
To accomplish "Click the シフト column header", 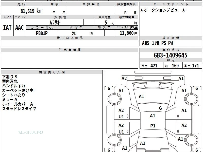I will click(x=7, y=17).
